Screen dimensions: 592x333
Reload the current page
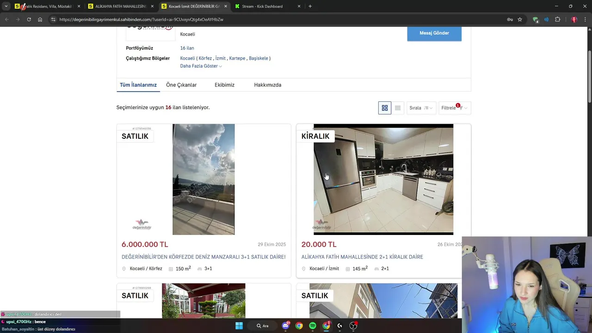coord(29,19)
